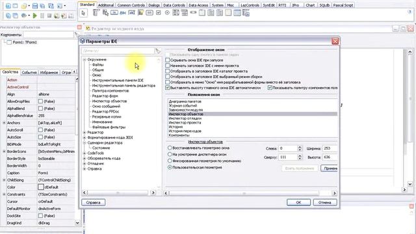The width and height of the screenshot is (416, 234).
Task: Select 'Фиксированная геометрия по умолчанию' radio option
Action: coord(170,161)
